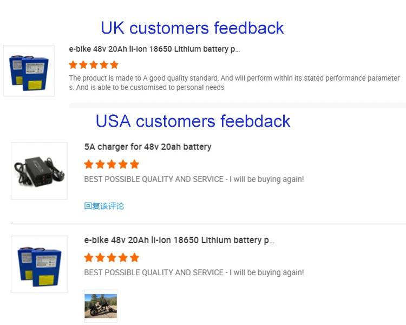The image size is (406, 325).
Task: Open the e-bike battery title in the UK review
Action: 154,49
